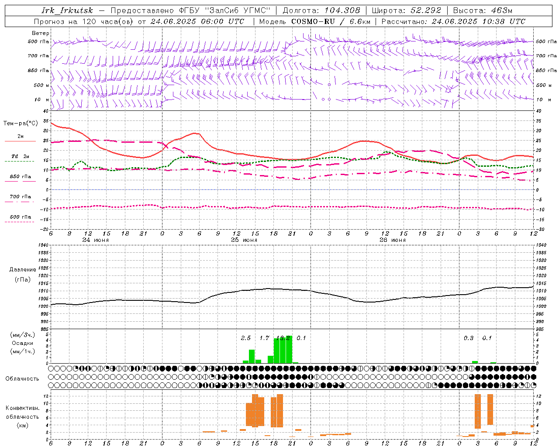
Task: Click the station name Irk_Irkutsk
Action: coord(67,10)
